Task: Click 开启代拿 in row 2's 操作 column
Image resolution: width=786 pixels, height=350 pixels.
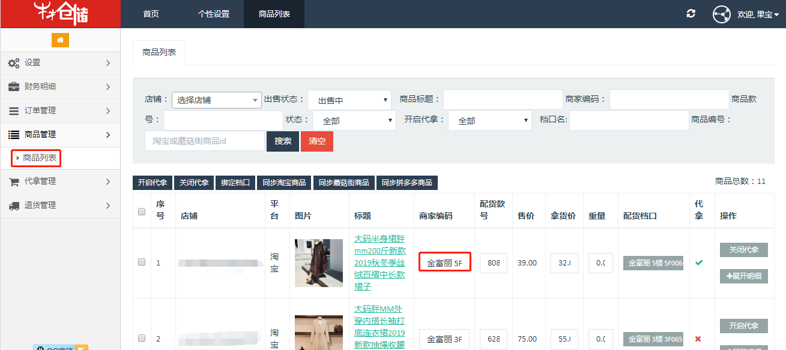Action: (x=743, y=326)
